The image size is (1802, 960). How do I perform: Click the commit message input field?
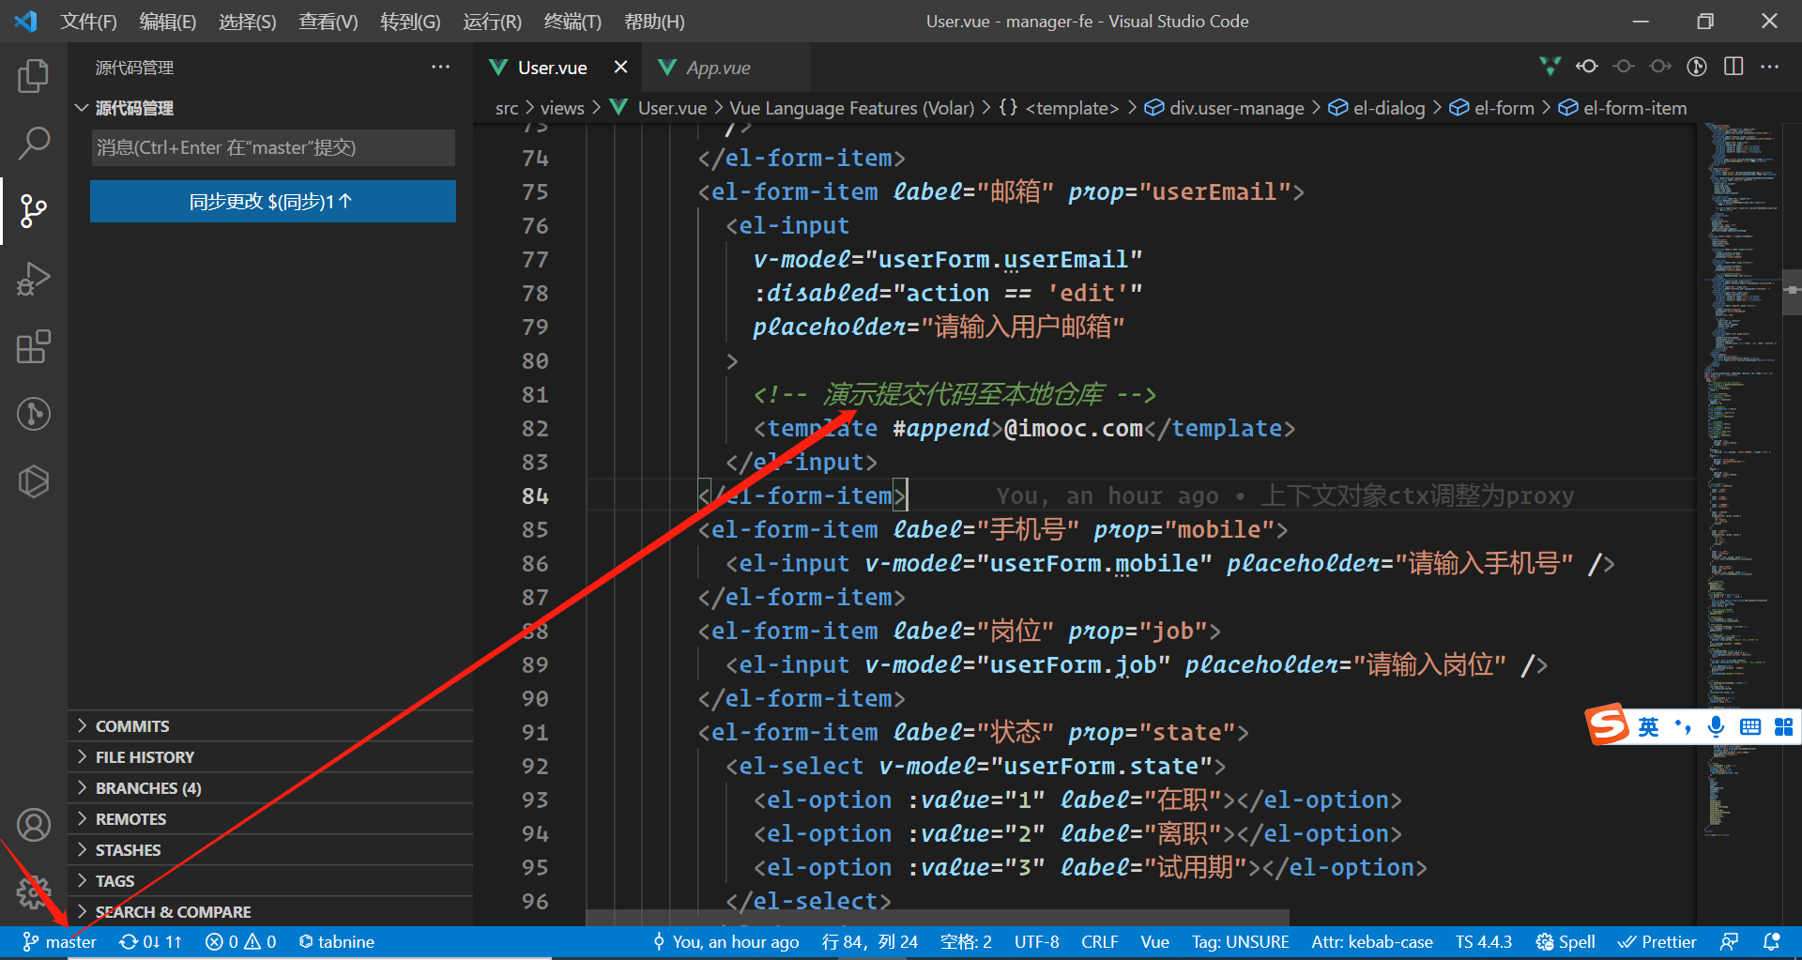click(x=273, y=147)
